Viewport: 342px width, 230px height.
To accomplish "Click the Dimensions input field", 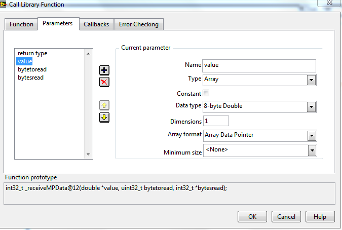I will [x=216, y=121].
